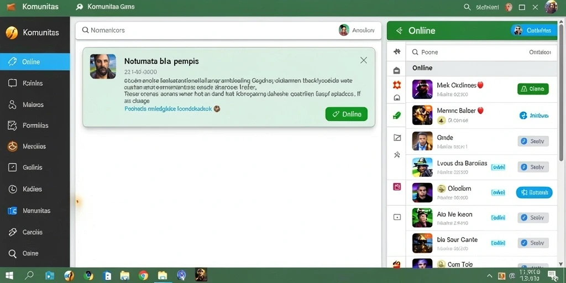Select the red gear icon in side strip
This screenshot has width=566, height=283.
pyautogui.click(x=397, y=85)
